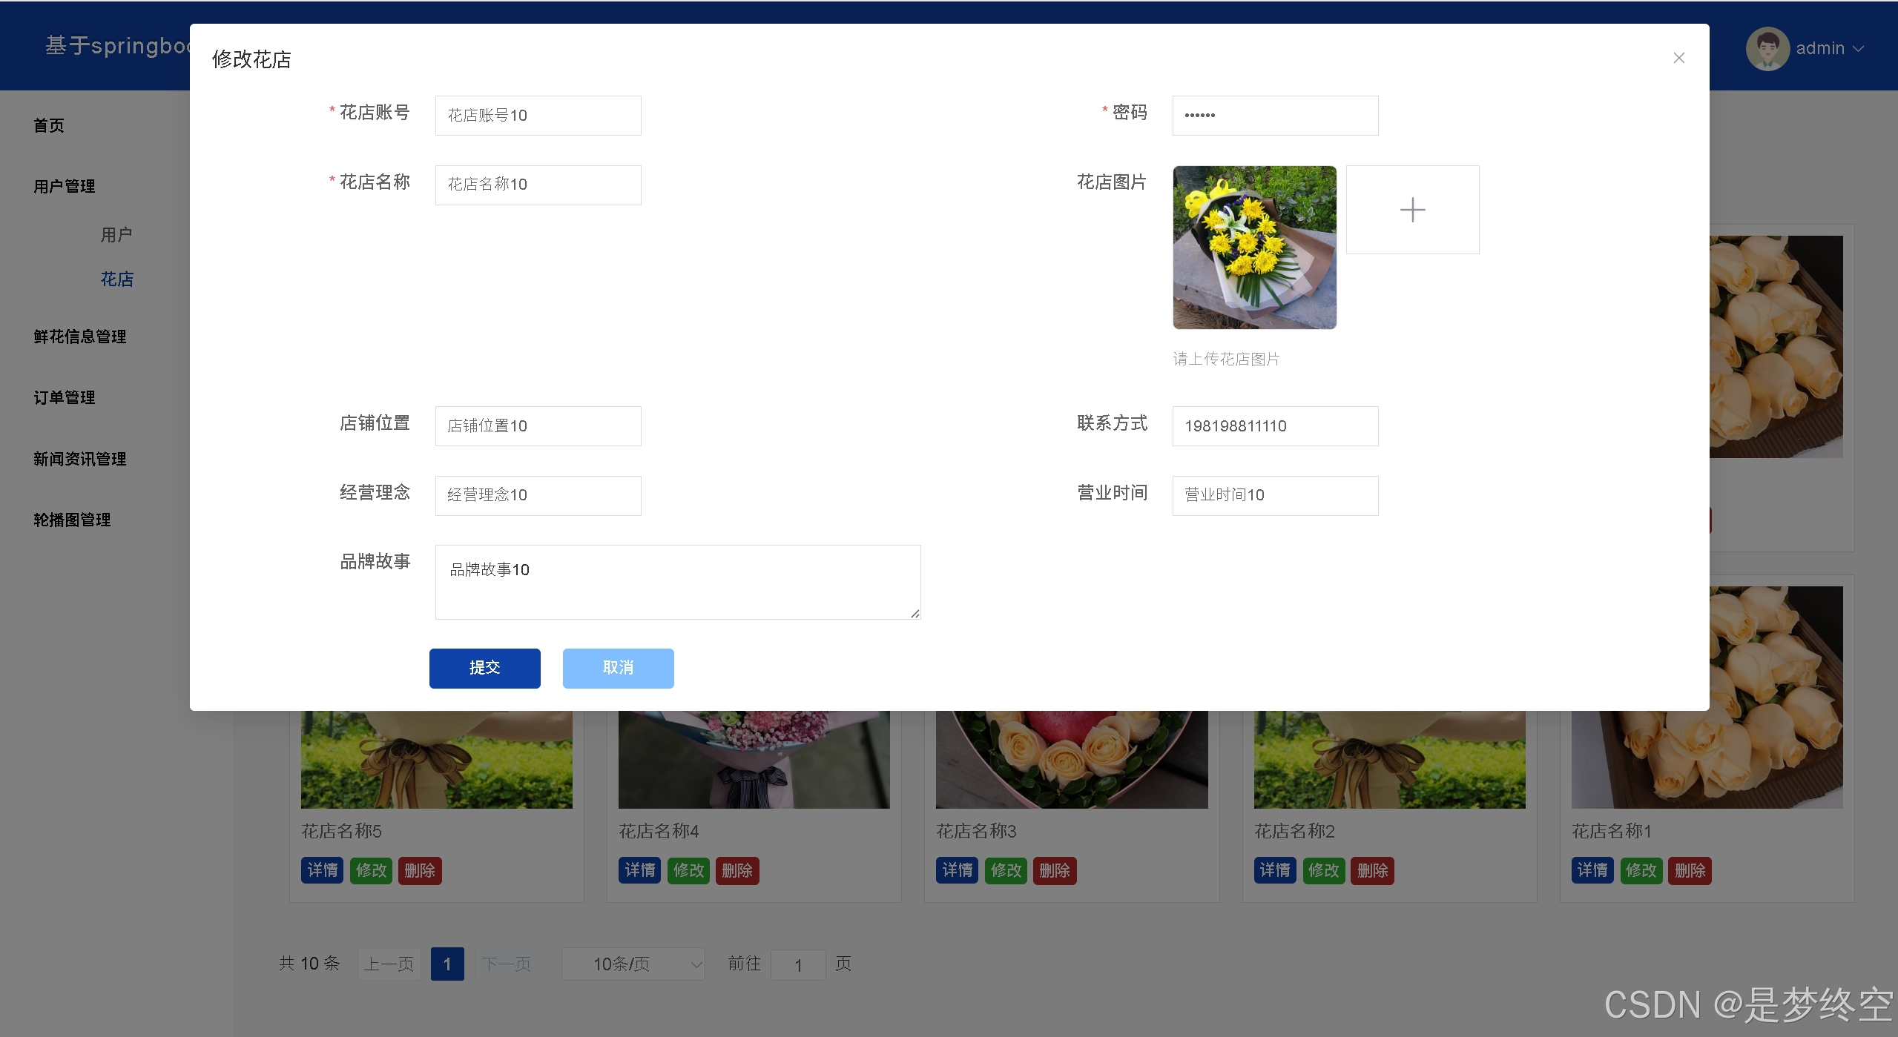Click the 提交 submit button

[x=484, y=668]
